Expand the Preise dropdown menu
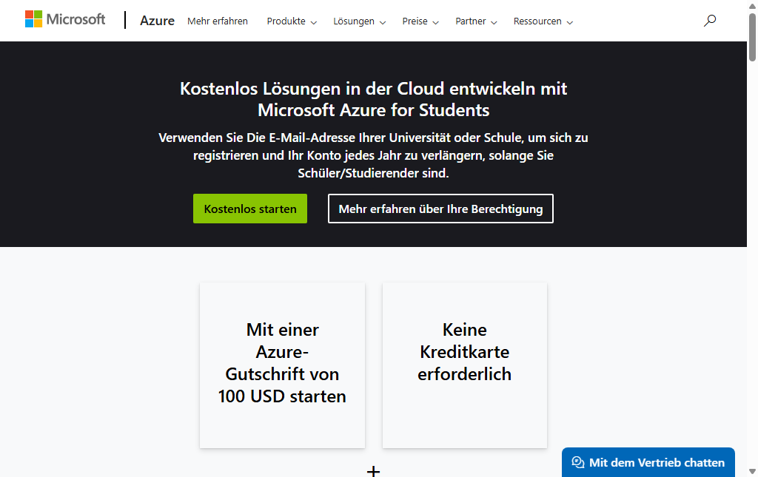 tap(420, 21)
